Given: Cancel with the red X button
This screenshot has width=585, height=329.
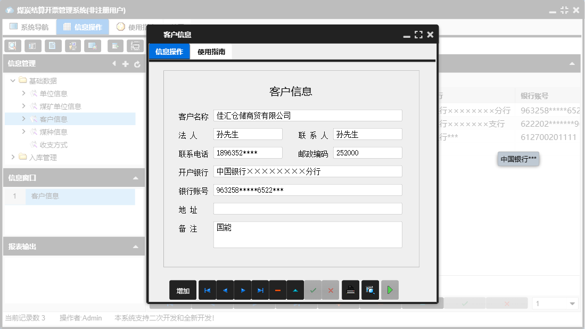Looking at the screenshot, I should pos(331,290).
